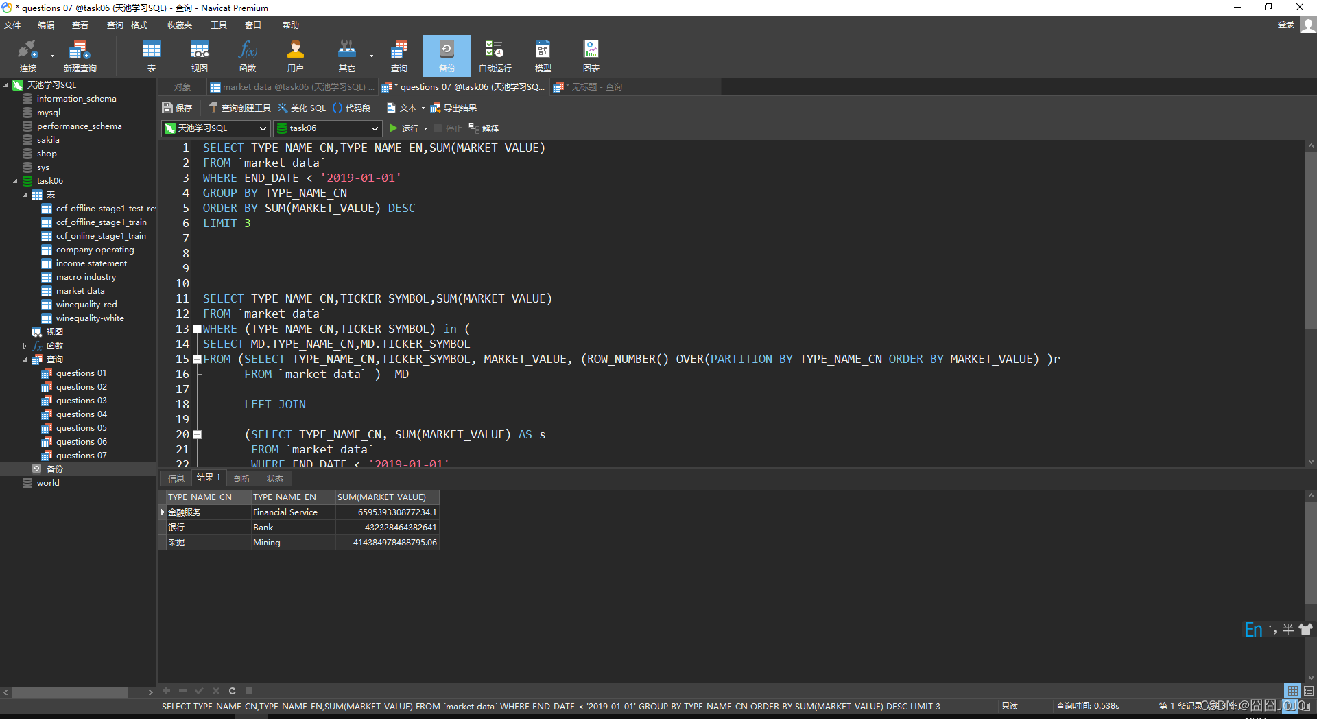Select the Financial Service result cell

[x=293, y=512]
